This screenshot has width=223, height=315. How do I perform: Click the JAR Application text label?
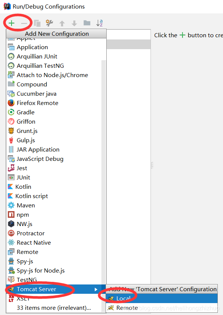[x=38, y=149]
